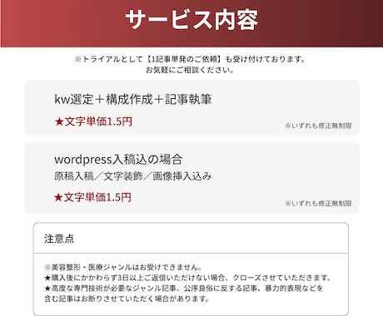Select the kw選定＋構成作成＋記事執筆 heading
This screenshot has width=383, height=316.
[133, 99]
